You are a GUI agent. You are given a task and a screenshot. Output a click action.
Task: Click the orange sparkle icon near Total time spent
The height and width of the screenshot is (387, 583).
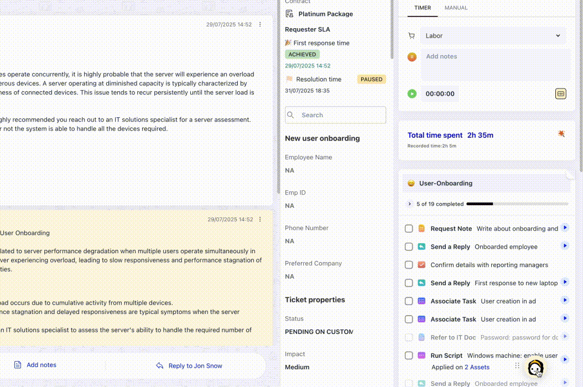561,133
